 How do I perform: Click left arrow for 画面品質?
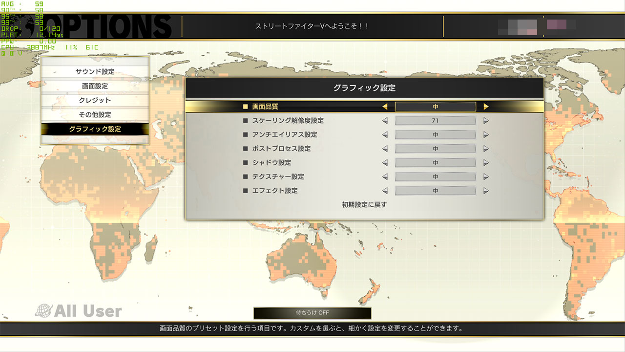click(385, 107)
